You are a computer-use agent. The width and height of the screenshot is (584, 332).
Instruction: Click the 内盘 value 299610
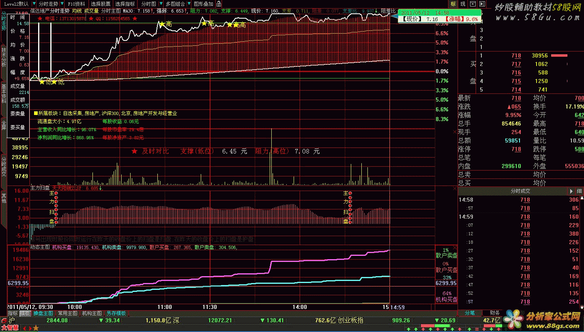coord(511,166)
